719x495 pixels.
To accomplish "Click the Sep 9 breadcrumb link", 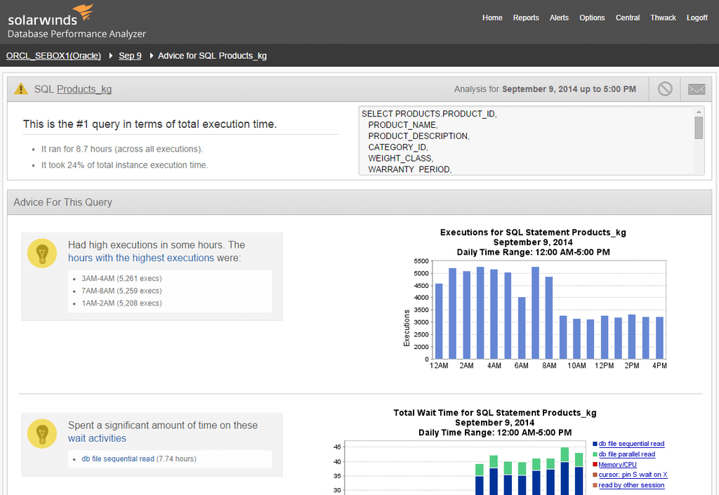I will 130,56.
